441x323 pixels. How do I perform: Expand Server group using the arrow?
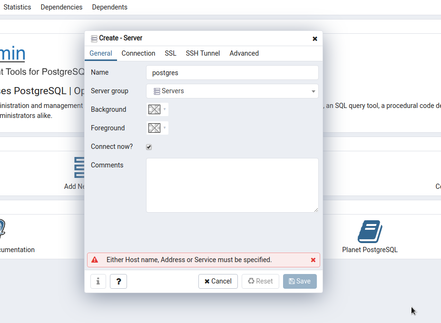(314, 91)
